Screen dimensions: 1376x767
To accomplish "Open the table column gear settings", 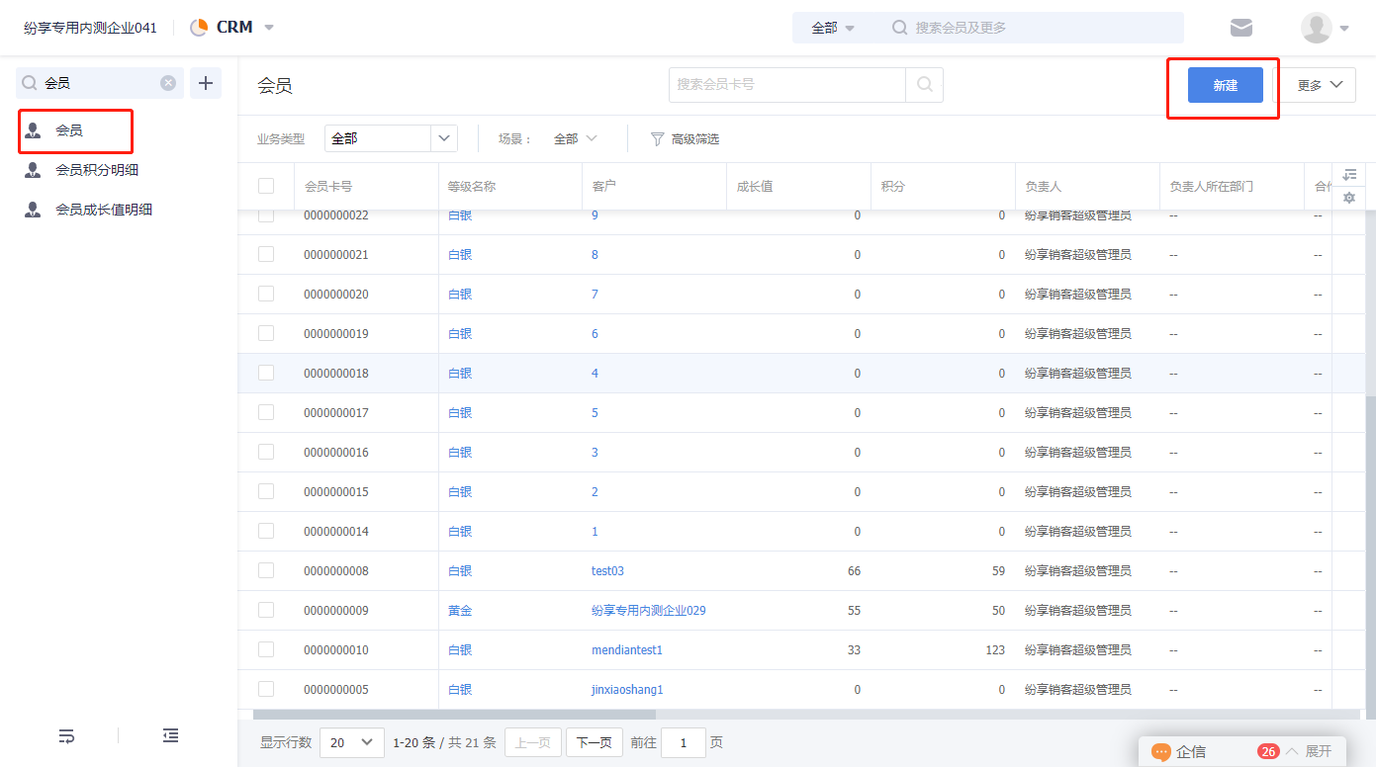I will 1349,198.
